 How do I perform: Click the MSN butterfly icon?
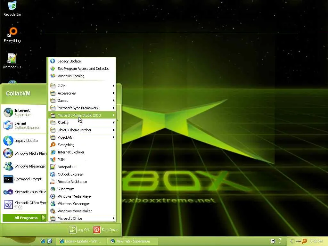point(53,160)
